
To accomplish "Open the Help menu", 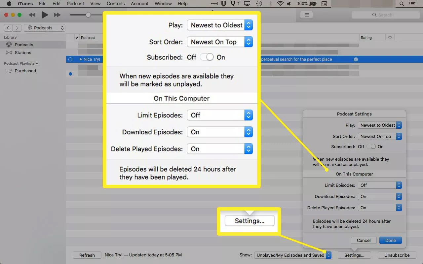I will pyautogui.click(x=183, y=4).
